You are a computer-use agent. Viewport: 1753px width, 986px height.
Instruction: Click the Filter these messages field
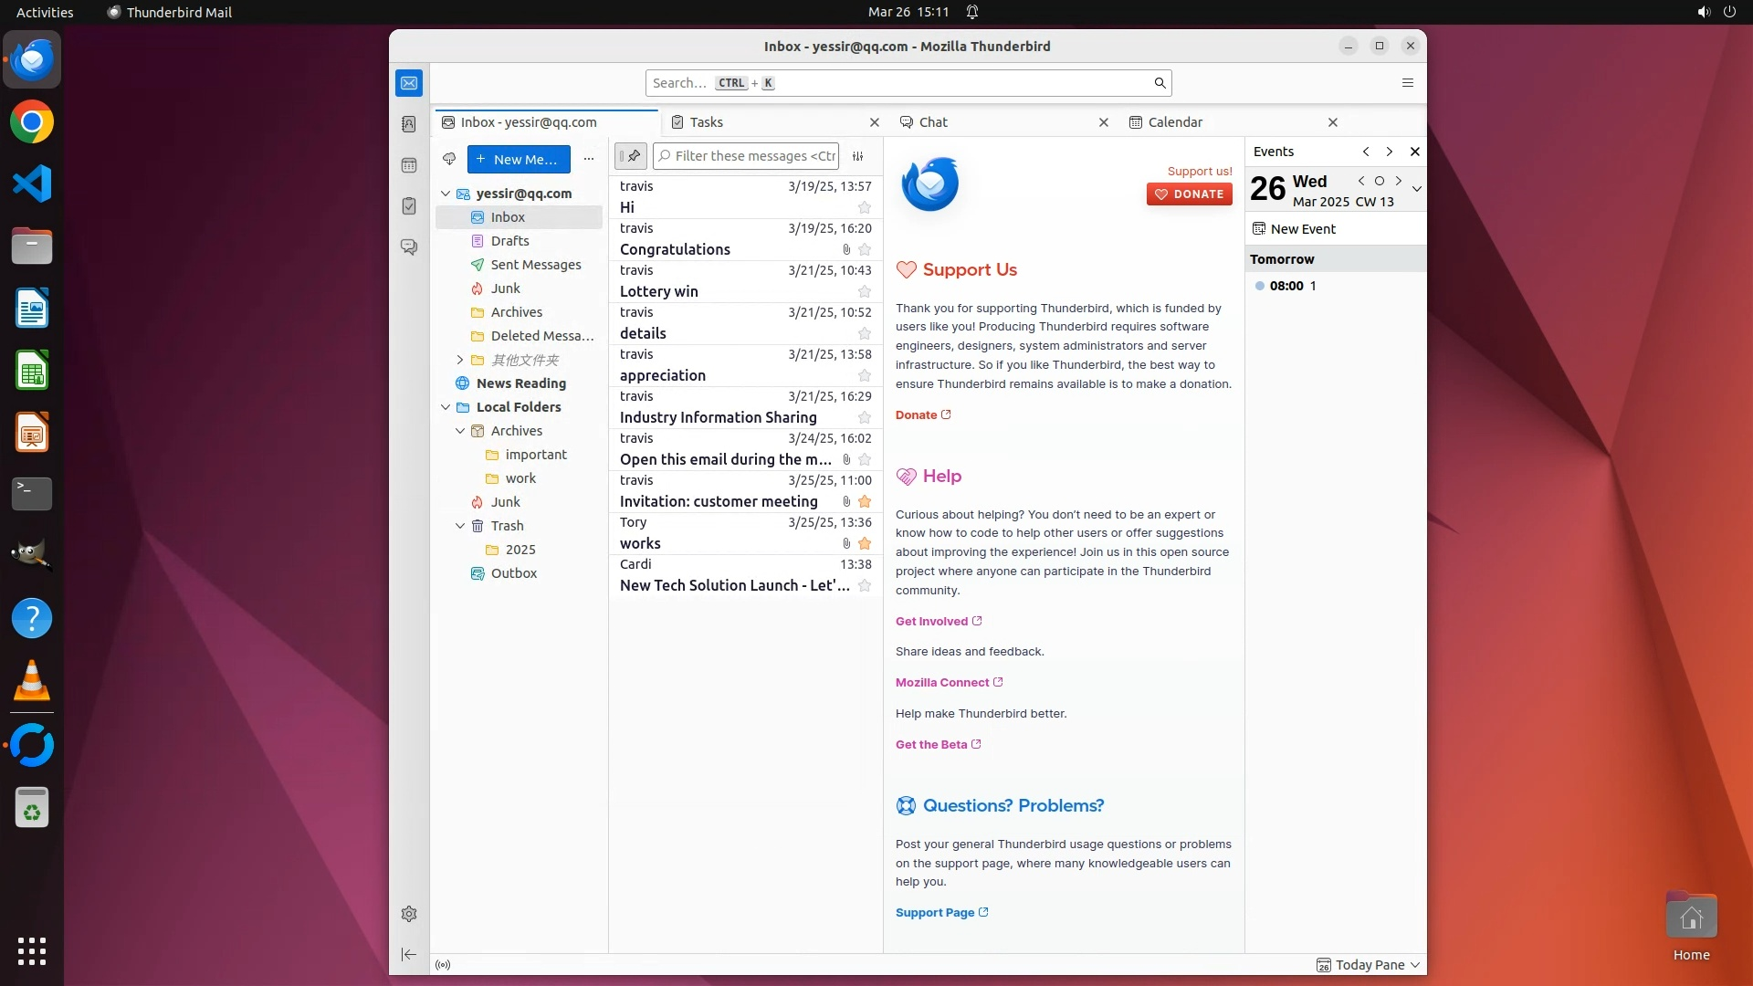click(754, 156)
